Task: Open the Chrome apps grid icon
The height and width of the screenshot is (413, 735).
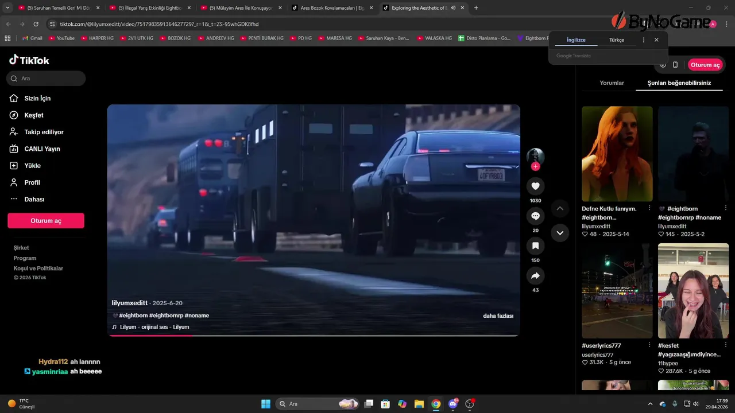Action: tap(7, 38)
